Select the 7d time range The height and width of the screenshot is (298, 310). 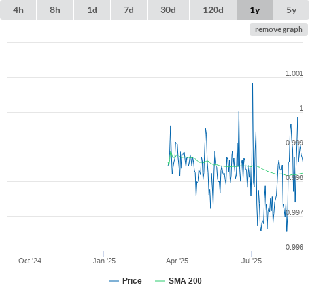click(x=129, y=10)
